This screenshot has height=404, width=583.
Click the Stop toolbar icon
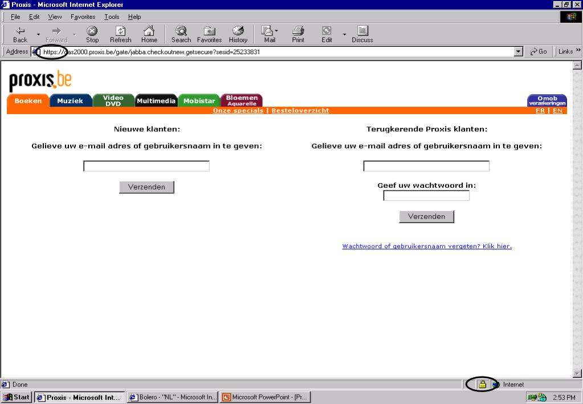tap(92, 34)
